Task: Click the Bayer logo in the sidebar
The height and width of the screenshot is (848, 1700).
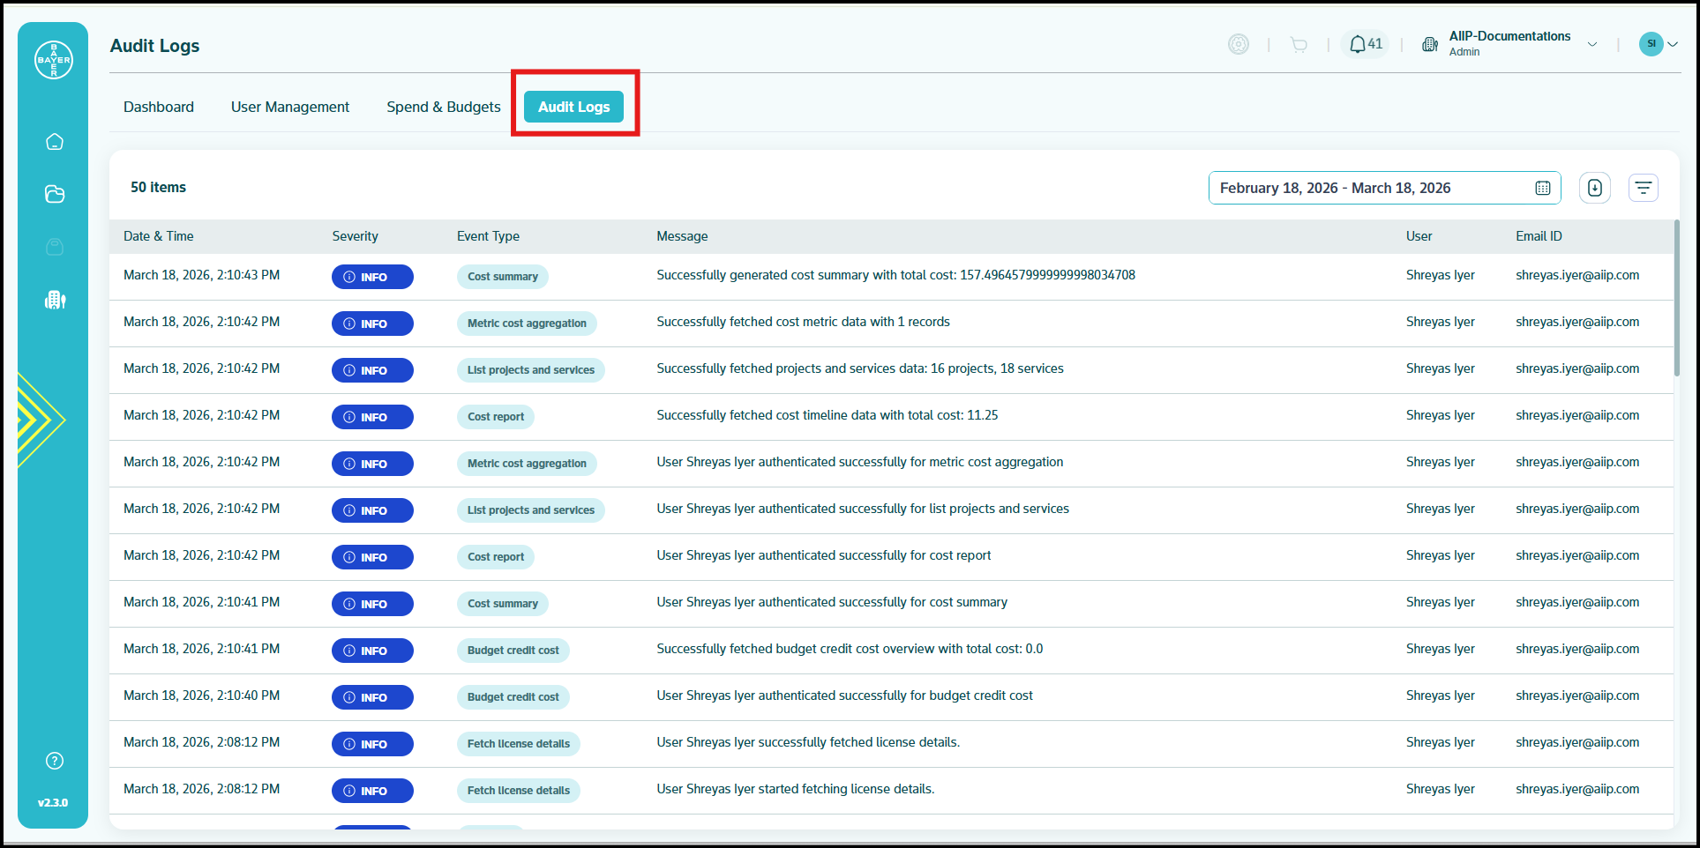Action: [x=54, y=60]
